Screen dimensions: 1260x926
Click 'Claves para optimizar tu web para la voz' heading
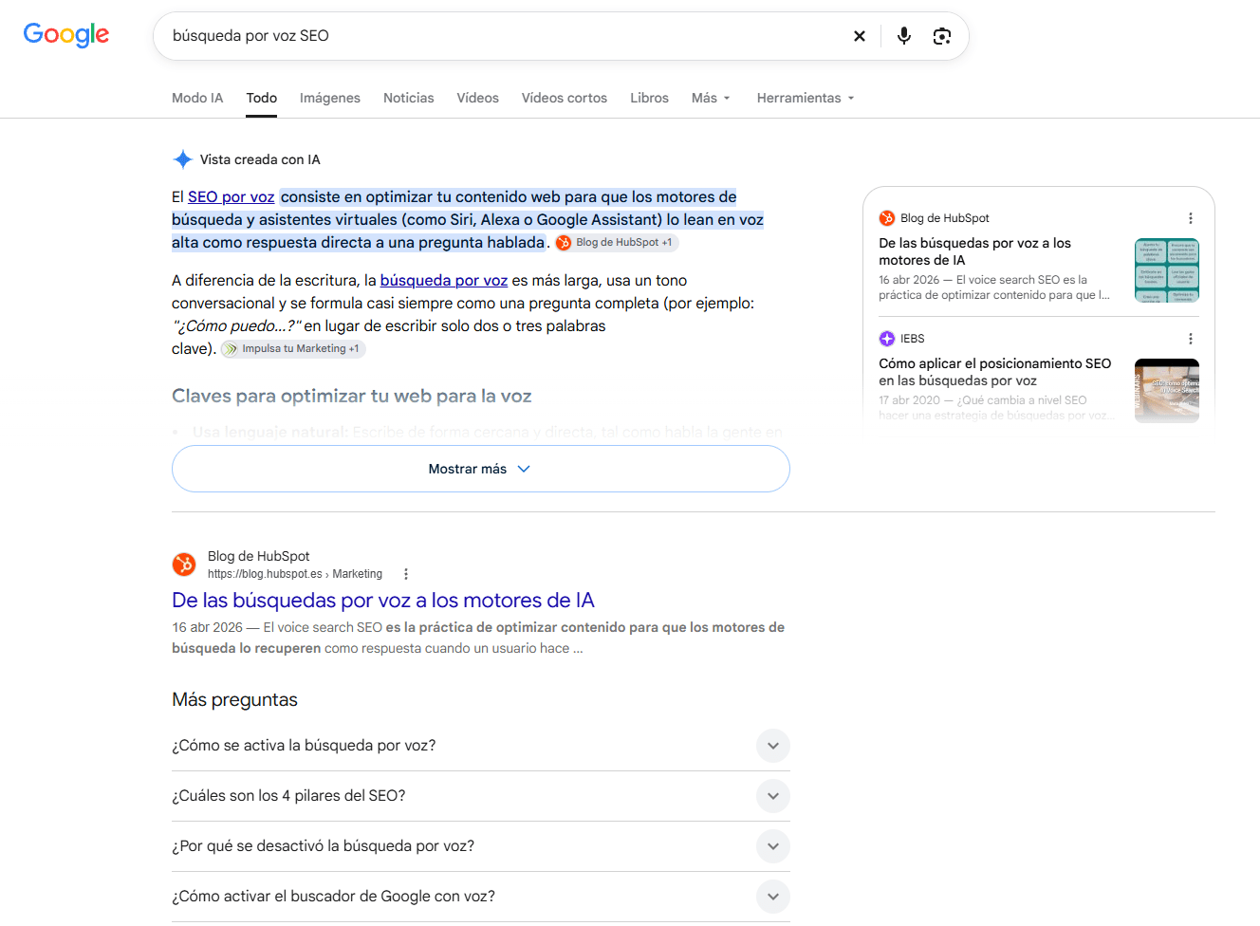tap(352, 397)
